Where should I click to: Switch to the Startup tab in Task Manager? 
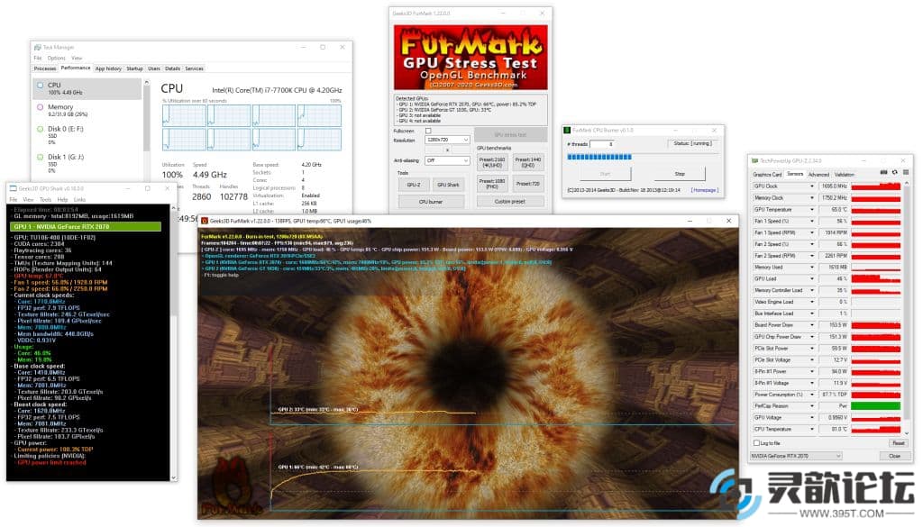click(x=135, y=68)
